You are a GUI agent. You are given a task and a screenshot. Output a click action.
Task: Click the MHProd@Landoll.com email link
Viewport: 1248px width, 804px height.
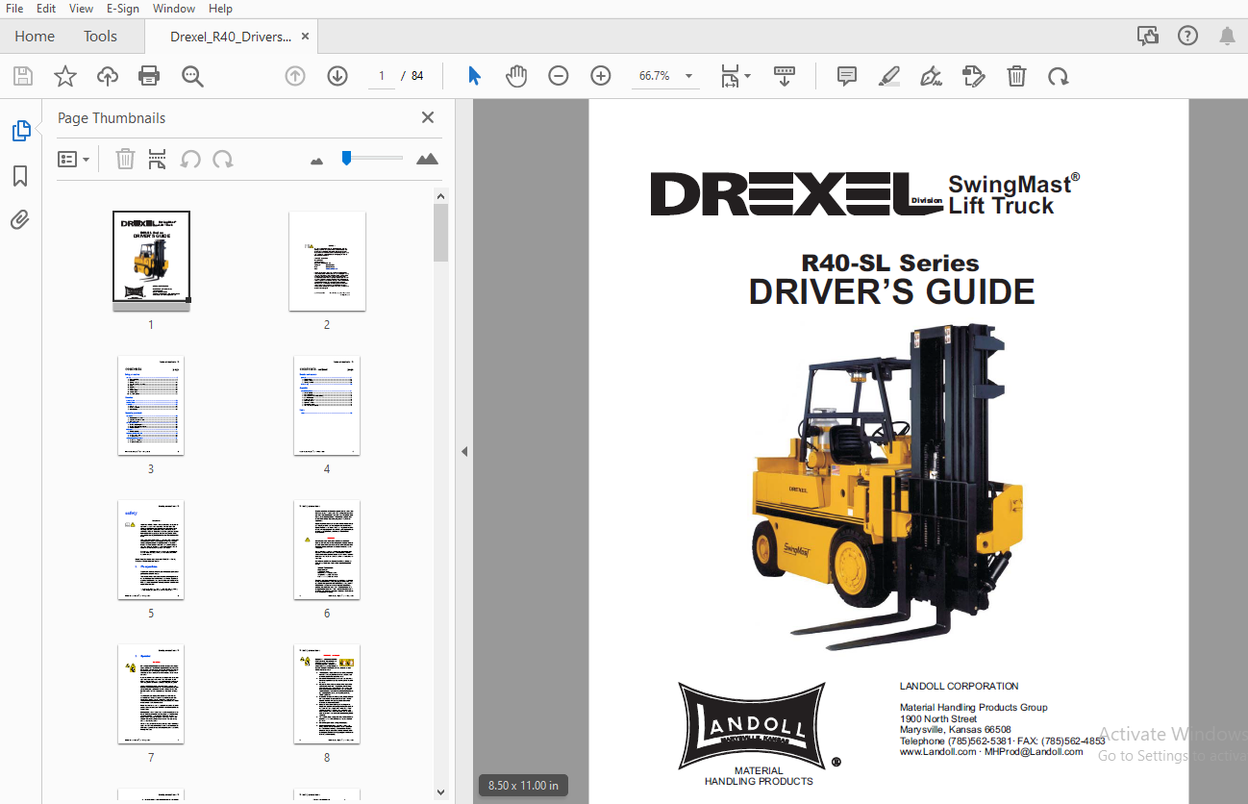click(1035, 751)
